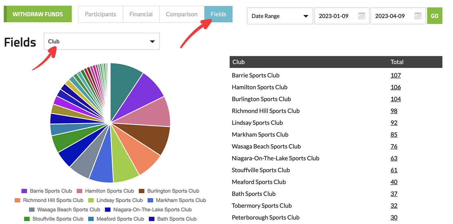Open the Club field dropdown
The height and width of the screenshot is (224, 453).
tap(101, 41)
